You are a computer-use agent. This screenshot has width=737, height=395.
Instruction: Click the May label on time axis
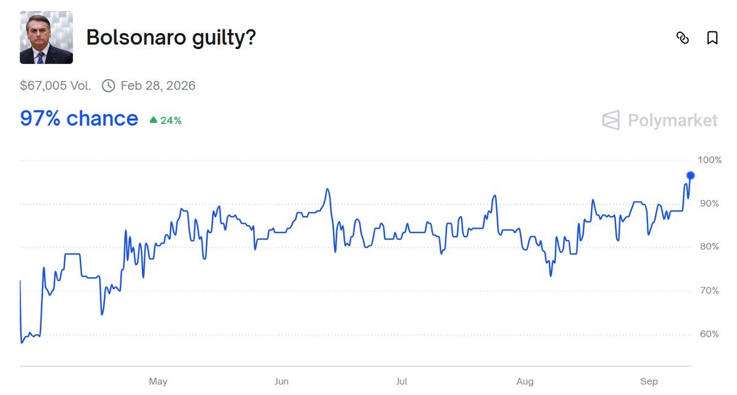(x=158, y=382)
